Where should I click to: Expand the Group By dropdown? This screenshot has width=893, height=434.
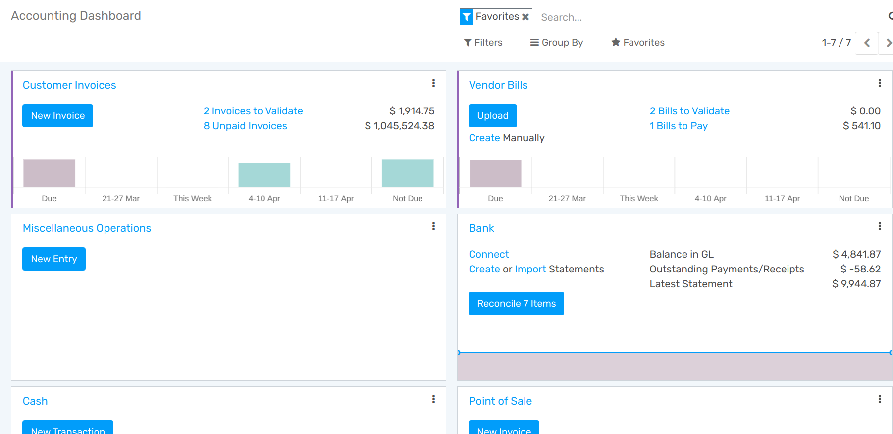557,43
